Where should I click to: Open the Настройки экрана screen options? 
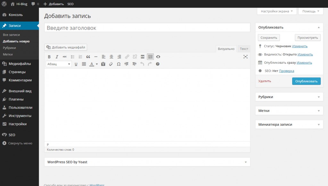(x=277, y=11)
